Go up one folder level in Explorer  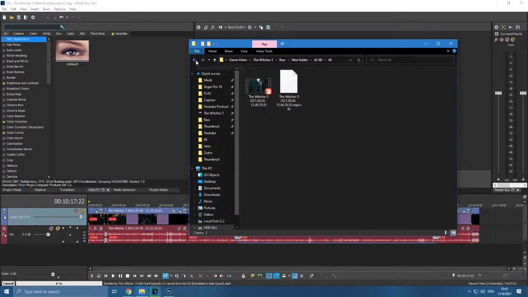point(214,60)
